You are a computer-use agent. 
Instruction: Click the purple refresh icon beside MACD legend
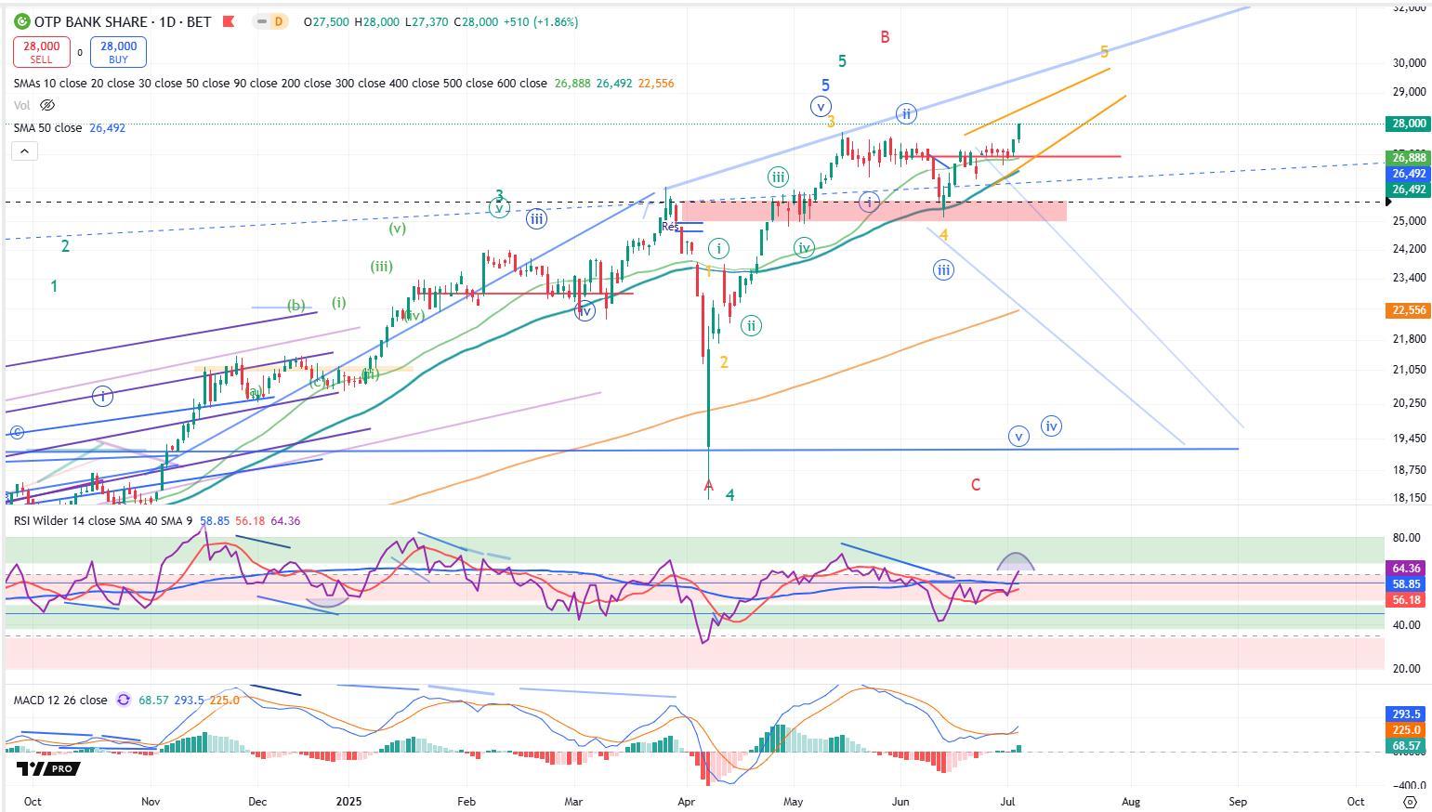(x=124, y=700)
